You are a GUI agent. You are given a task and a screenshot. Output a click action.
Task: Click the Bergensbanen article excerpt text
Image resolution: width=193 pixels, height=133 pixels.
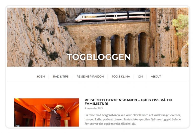pos(133,119)
